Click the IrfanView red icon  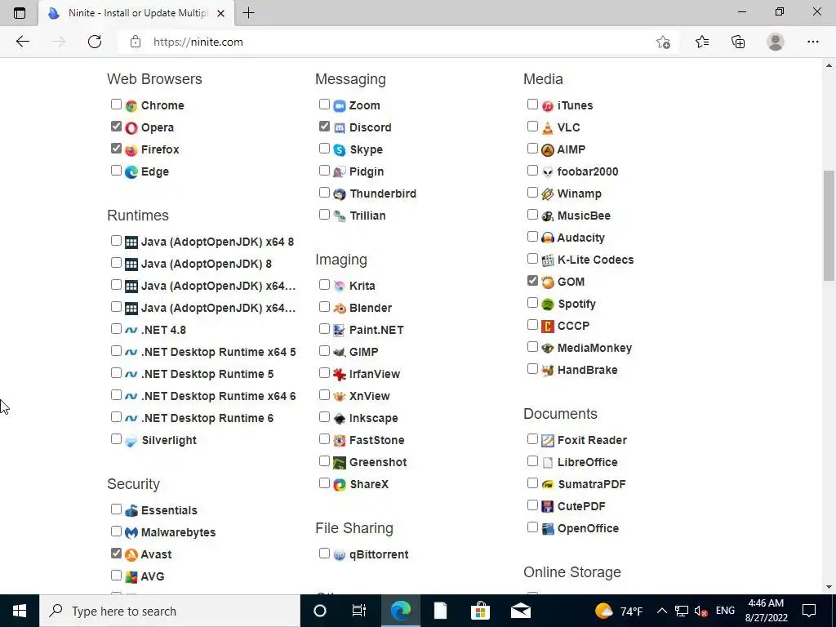[x=340, y=374]
